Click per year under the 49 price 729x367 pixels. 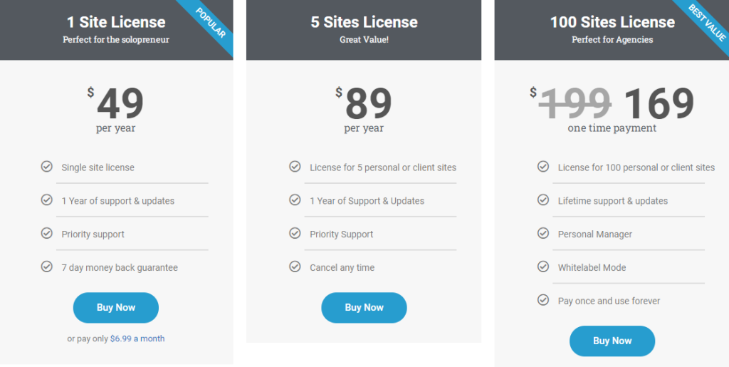pos(116,128)
